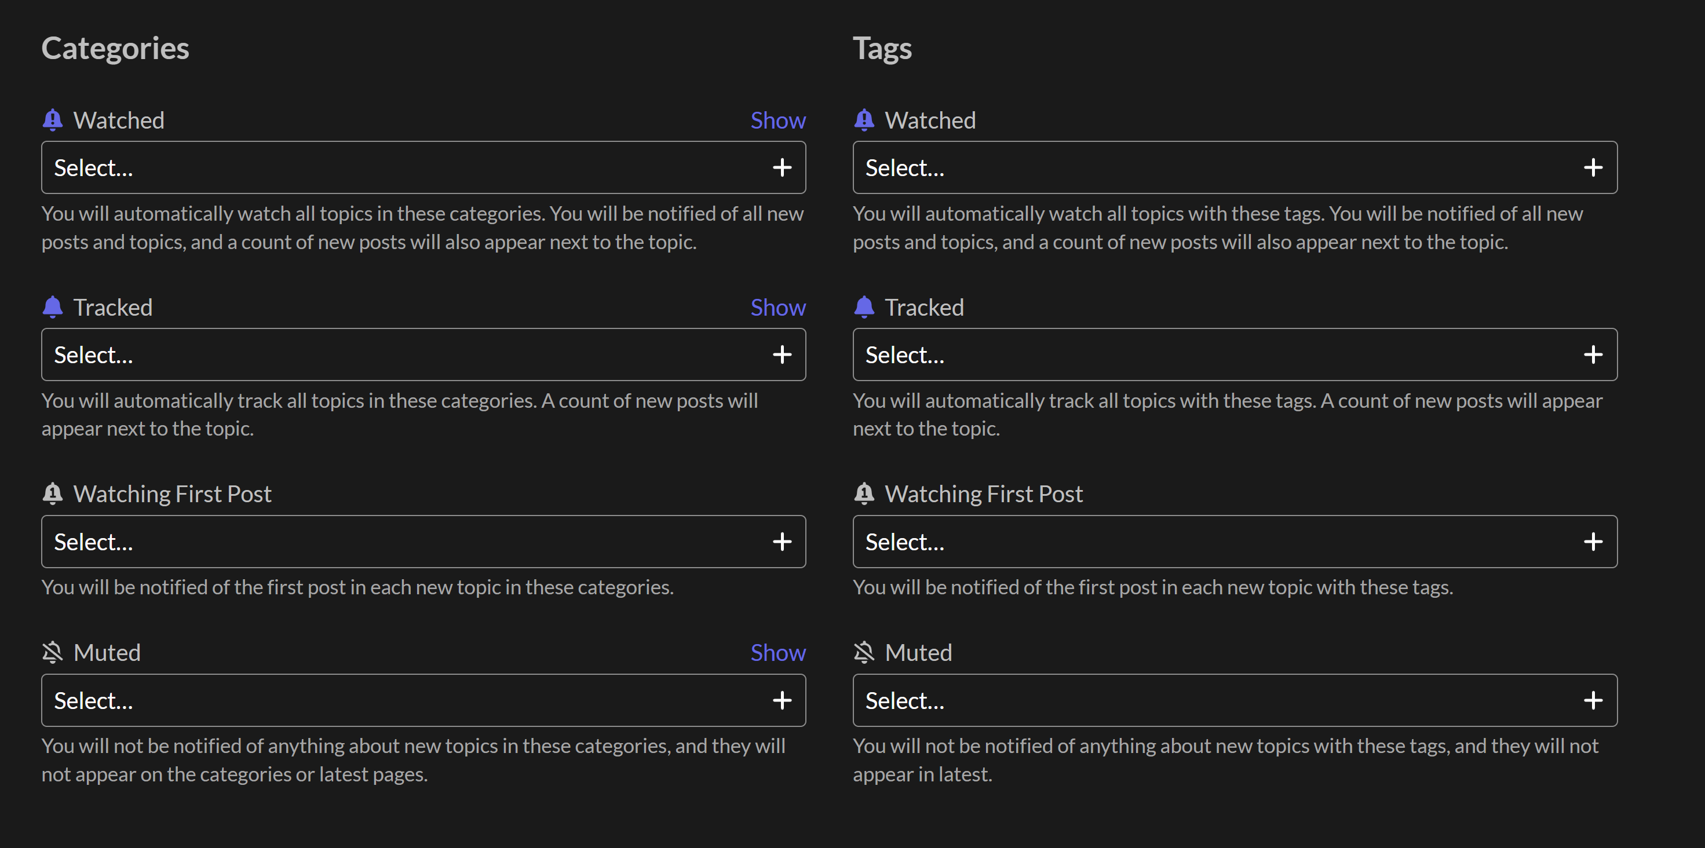Show the Muted categories list
This screenshot has width=1705, height=848.
[777, 653]
